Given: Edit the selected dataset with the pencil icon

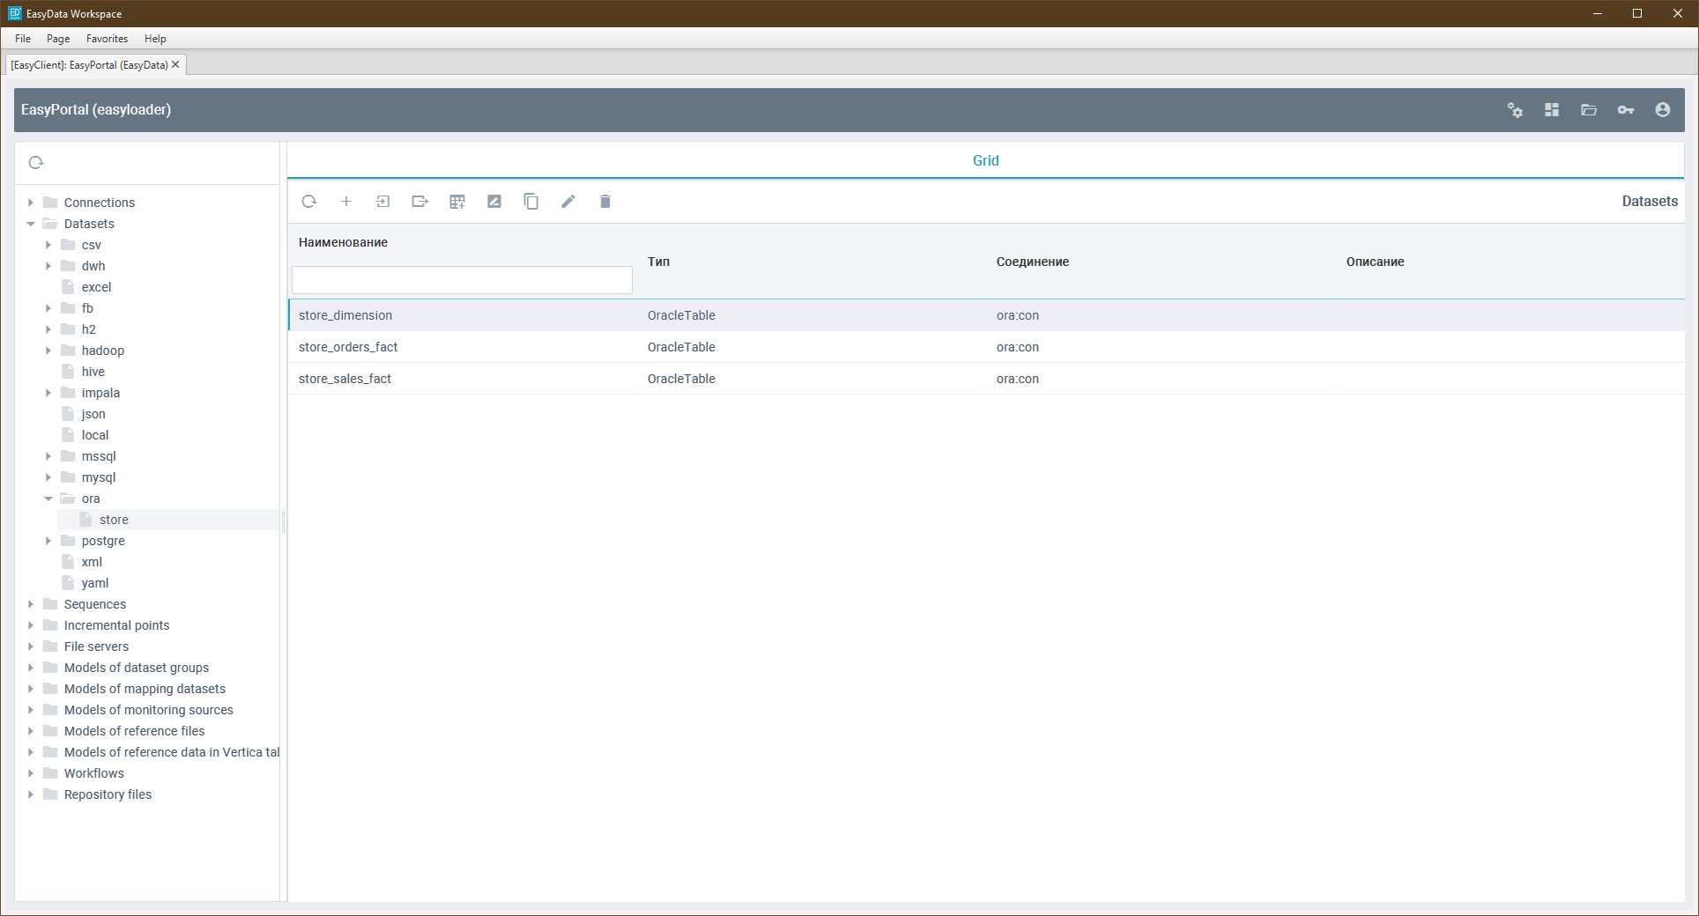Looking at the screenshot, I should pos(568,202).
